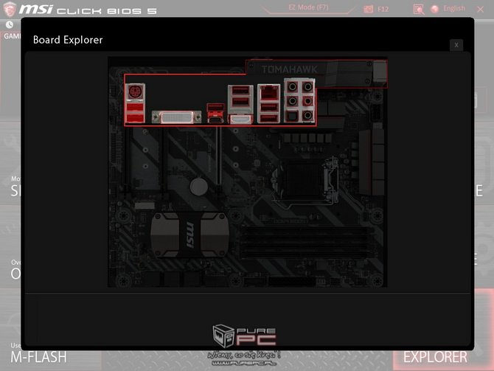The image size is (494, 371).
Task: Close the Board Explorer dialog
Action: (456, 45)
